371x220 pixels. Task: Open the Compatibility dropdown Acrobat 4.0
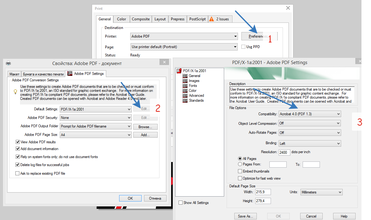point(310,114)
